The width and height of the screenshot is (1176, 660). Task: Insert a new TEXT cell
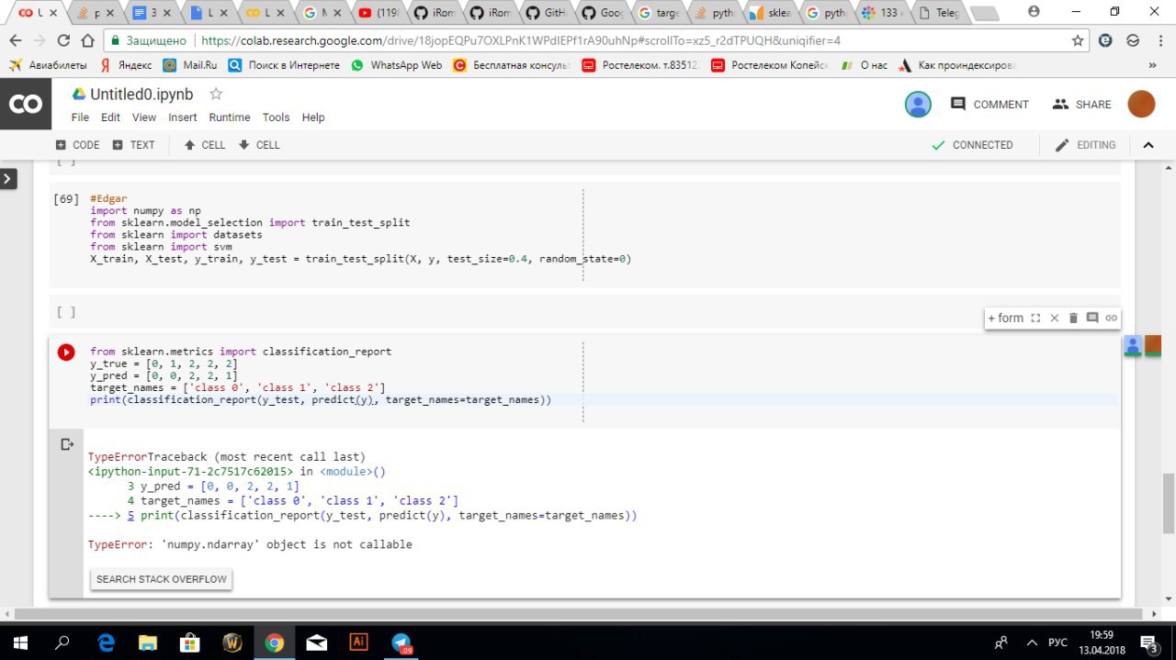point(133,145)
